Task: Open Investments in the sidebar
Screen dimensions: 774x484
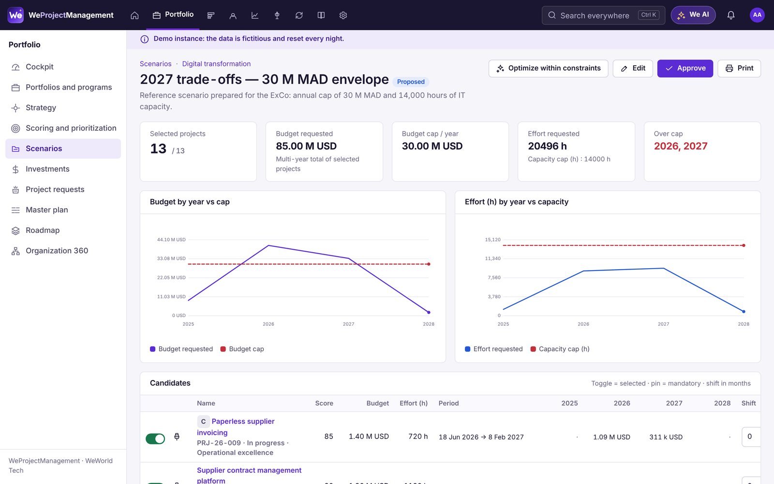Action: [63, 169]
